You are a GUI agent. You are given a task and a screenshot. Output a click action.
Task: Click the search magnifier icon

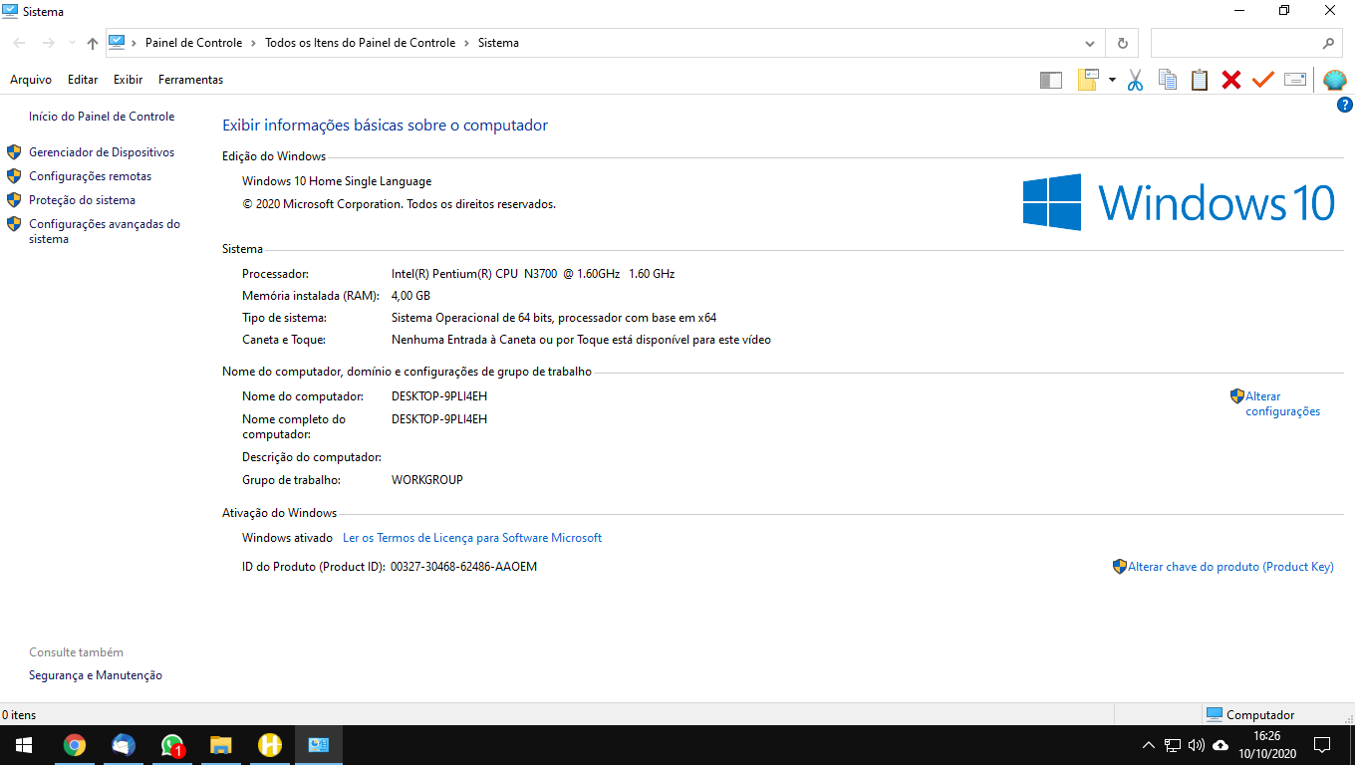(1328, 43)
